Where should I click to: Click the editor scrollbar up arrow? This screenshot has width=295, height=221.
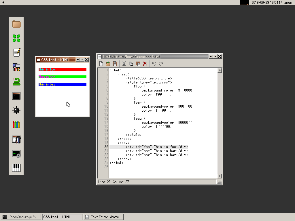click(x=220, y=71)
